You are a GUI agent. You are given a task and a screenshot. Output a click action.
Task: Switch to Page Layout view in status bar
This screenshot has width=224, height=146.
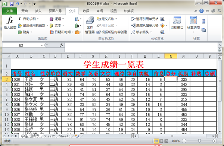(x=161, y=141)
